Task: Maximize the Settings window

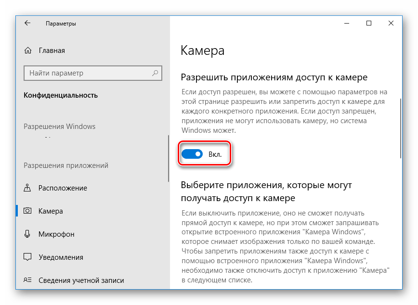Action: coord(369,23)
